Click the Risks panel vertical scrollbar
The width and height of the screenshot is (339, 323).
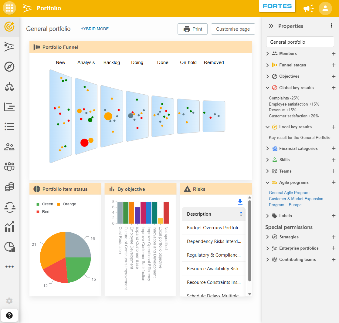pyautogui.click(x=249, y=241)
